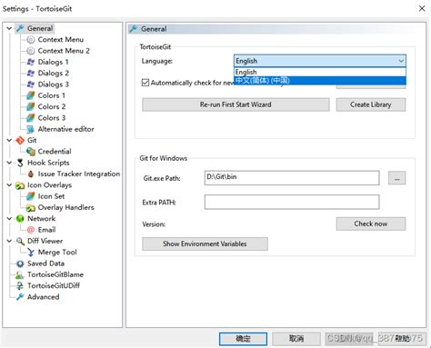This screenshot has width=431, height=348.
Task: Click the Network green globe icon
Action: 20,219
